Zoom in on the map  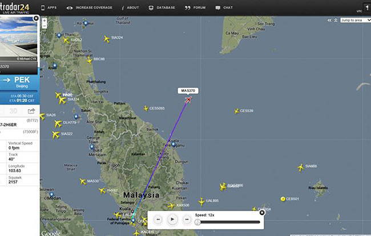pyautogui.click(x=45, y=21)
